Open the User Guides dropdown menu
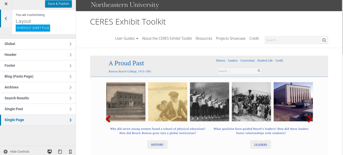The width and height of the screenshot is (343, 155). (127, 38)
